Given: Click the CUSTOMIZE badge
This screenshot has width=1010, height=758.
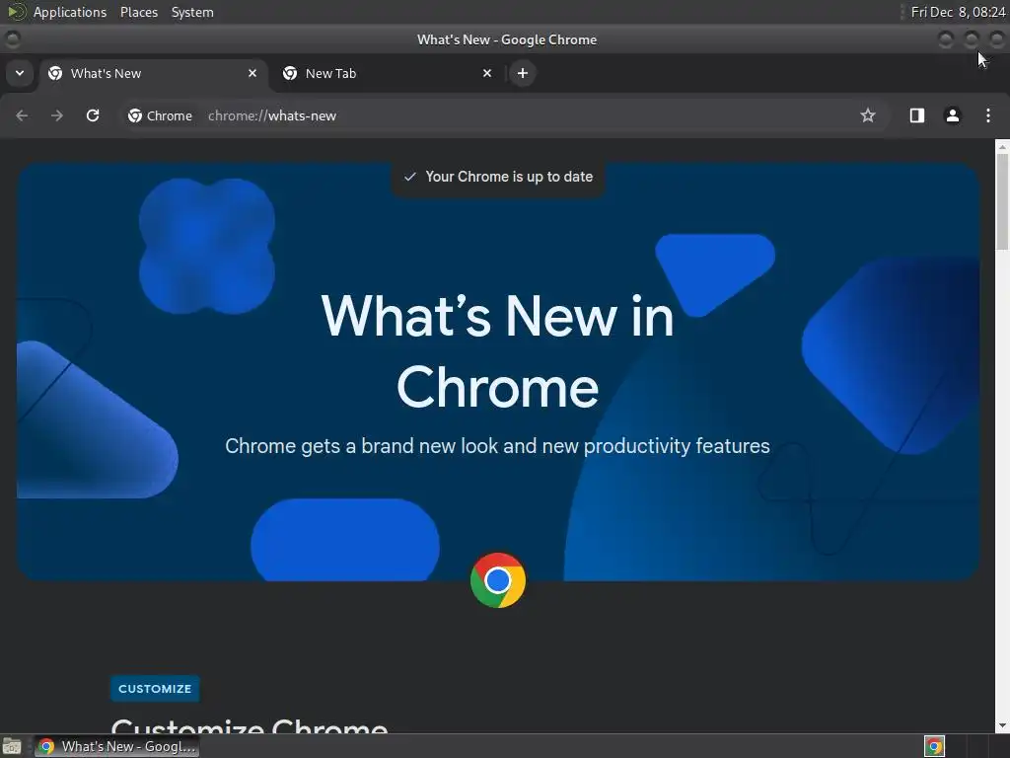Looking at the screenshot, I should 155,688.
